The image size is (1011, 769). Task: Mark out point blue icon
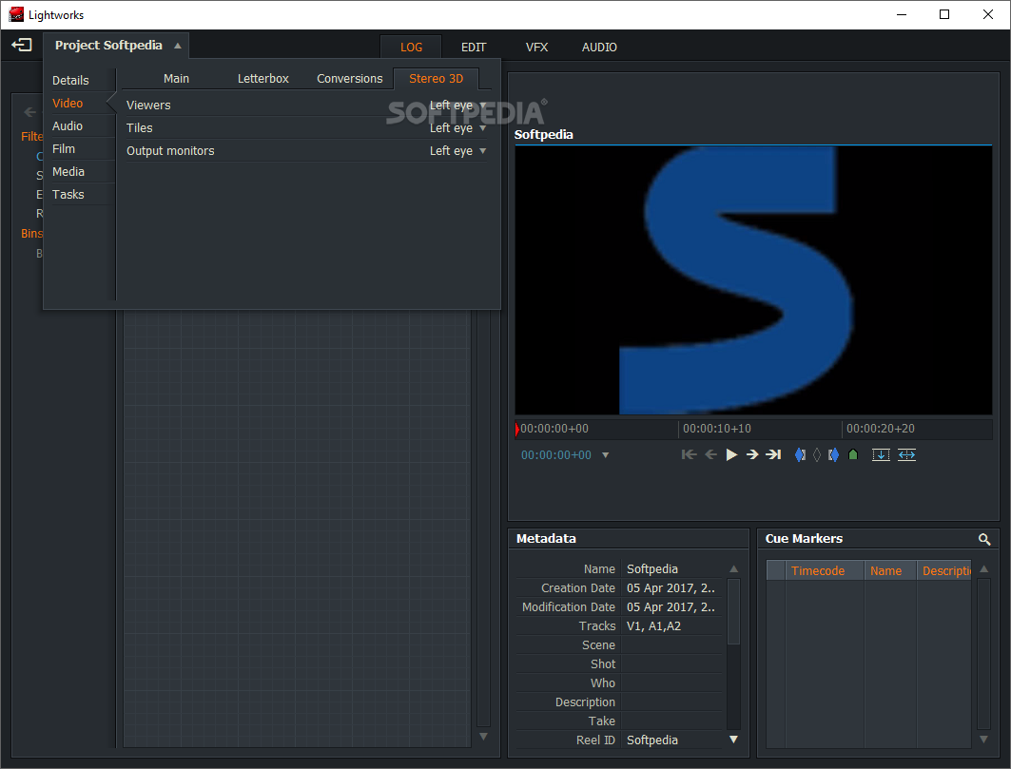pyautogui.click(x=833, y=455)
